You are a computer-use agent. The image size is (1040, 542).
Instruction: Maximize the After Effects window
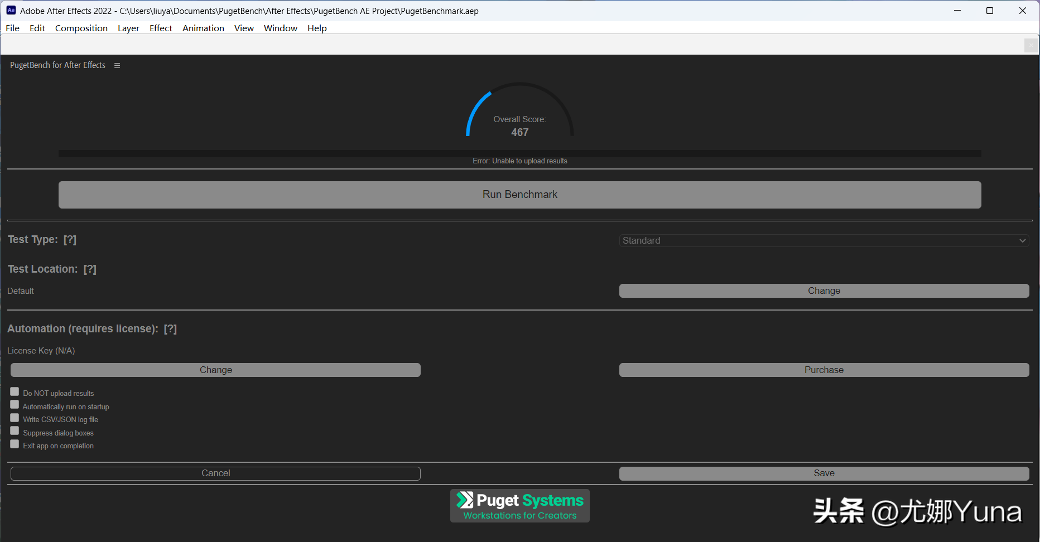(x=990, y=11)
